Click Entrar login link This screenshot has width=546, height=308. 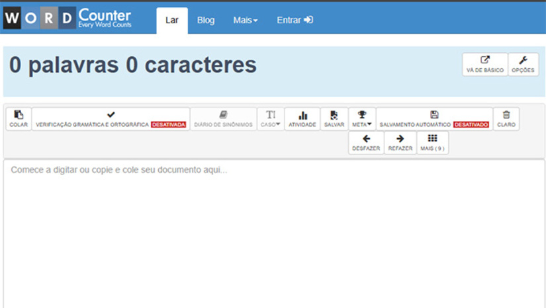pyautogui.click(x=295, y=20)
